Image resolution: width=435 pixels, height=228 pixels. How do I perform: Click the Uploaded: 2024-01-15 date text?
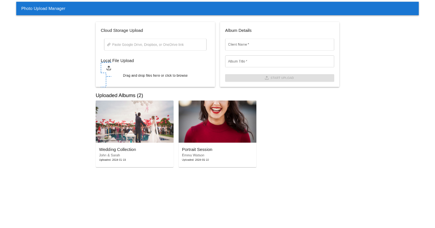tap(112, 160)
